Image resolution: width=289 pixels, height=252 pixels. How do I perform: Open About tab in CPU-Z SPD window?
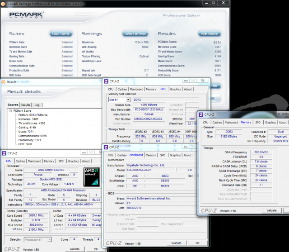click(188, 89)
